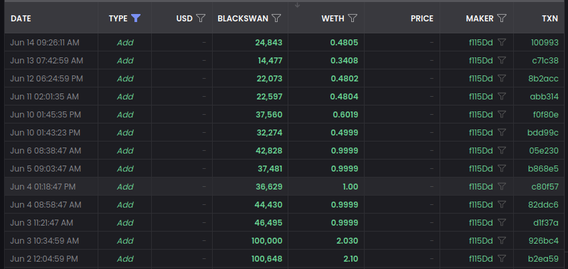Open maker f115Dd in the Jun 11 row
Viewport: 568px width, 269px height.
click(481, 97)
